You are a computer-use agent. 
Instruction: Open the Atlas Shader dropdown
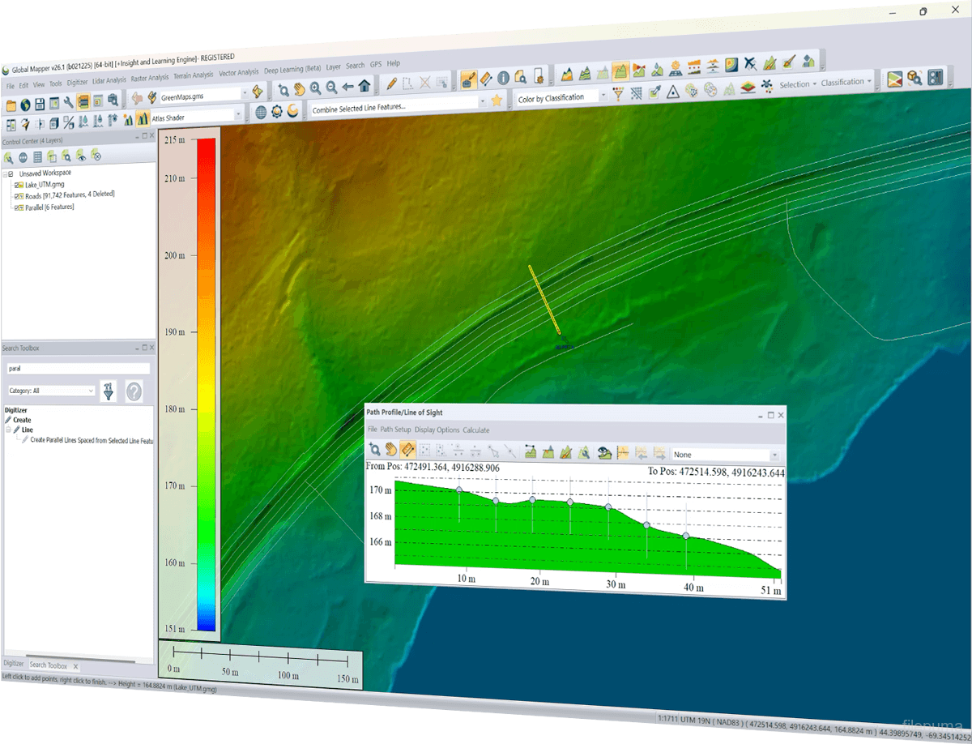click(238, 116)
